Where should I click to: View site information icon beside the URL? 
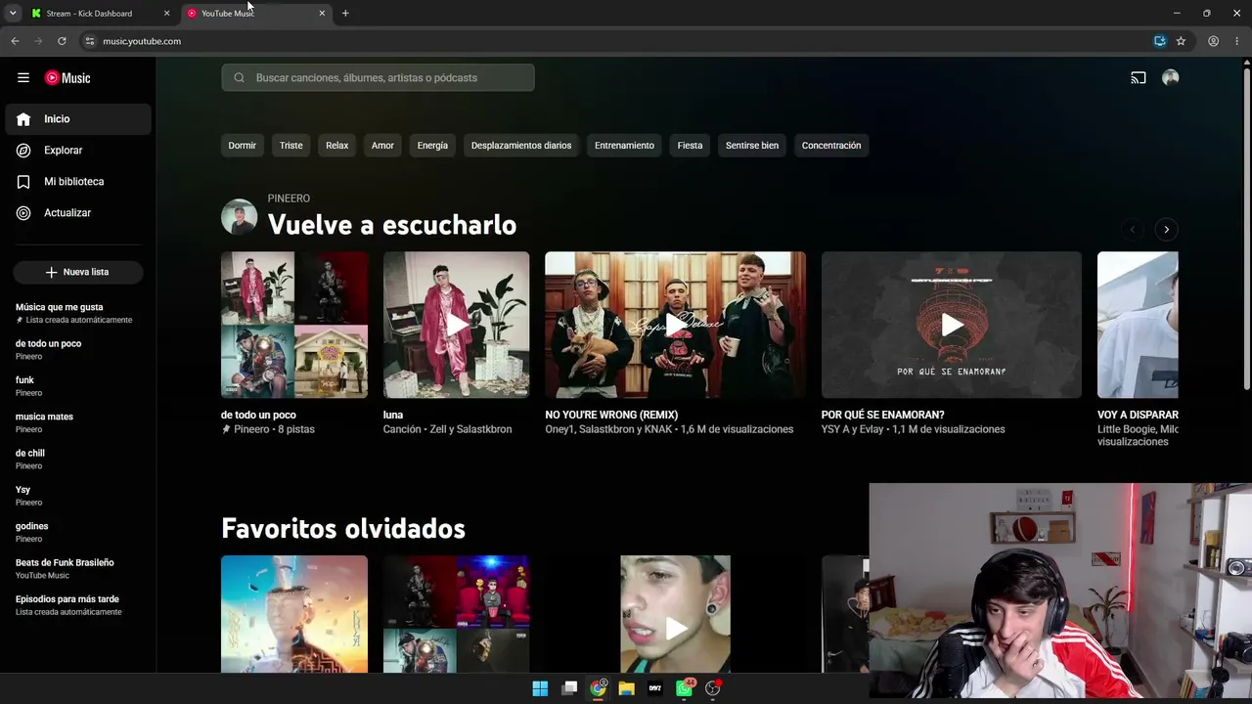89,41
